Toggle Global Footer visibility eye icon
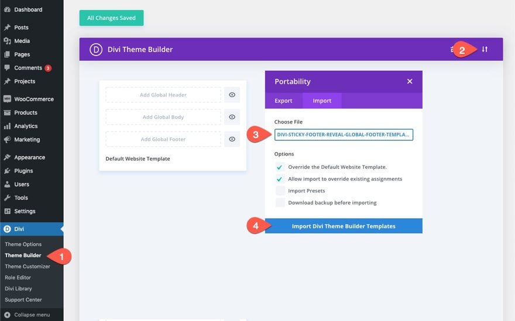The width and height of the screenshot is (515, 321). point(232,139)
